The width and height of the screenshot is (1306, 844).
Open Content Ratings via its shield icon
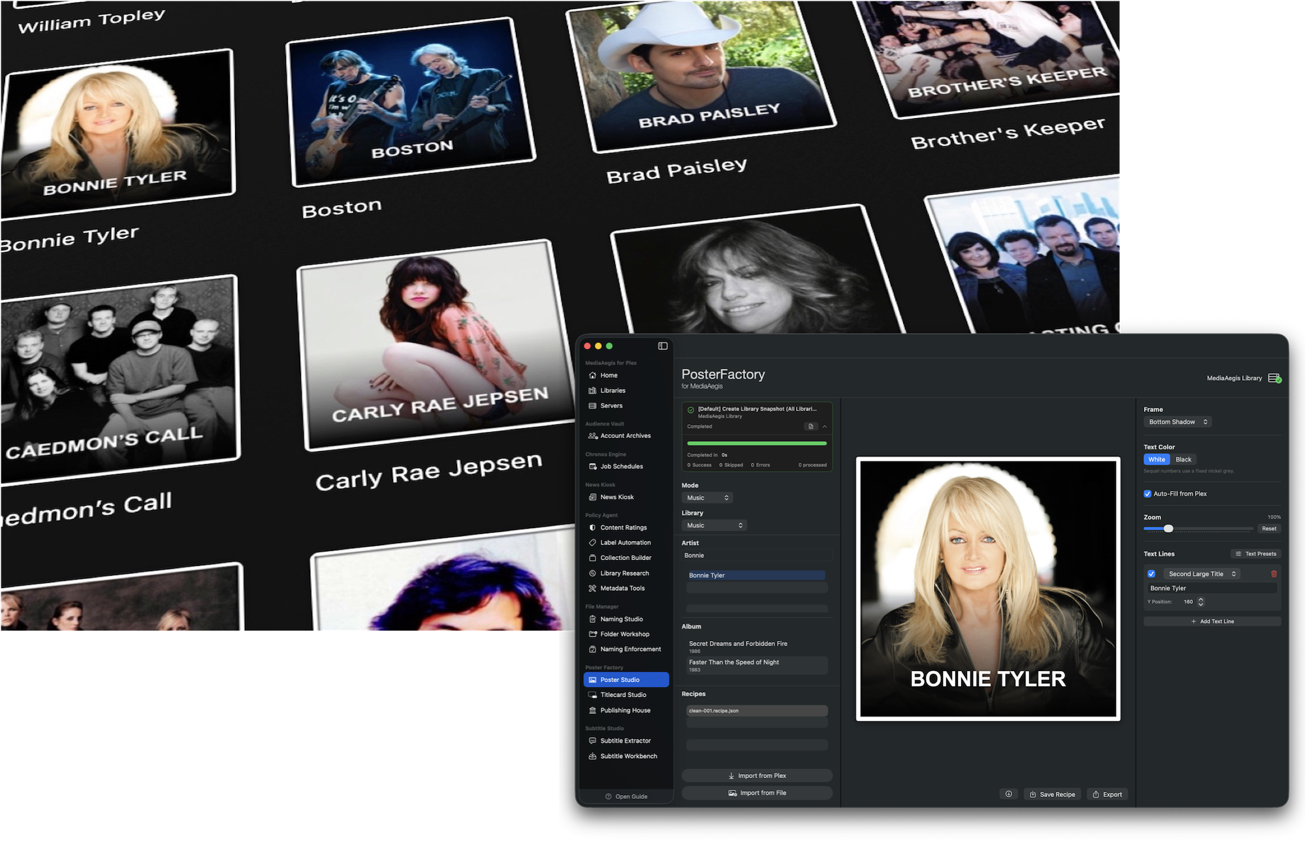coord(592,527)
